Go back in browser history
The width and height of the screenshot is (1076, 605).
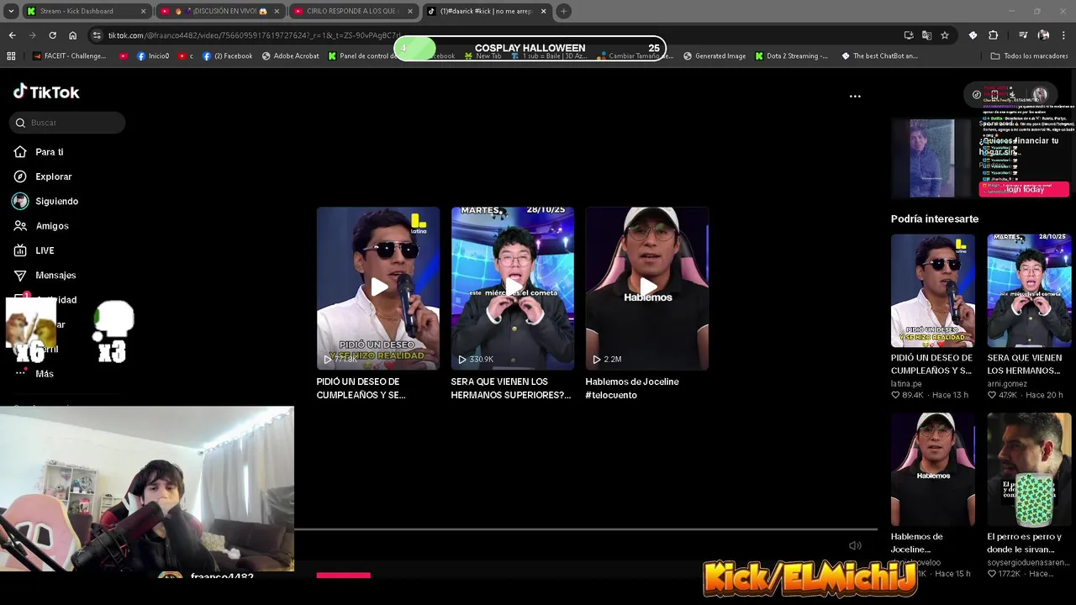point(12,35)
